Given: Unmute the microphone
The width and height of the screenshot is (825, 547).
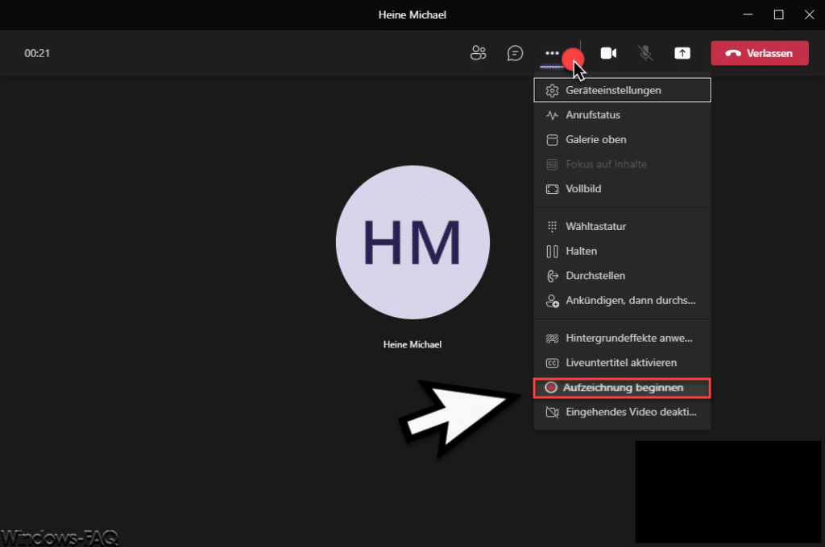Looking at the screenshot, I should click(645, 53).
